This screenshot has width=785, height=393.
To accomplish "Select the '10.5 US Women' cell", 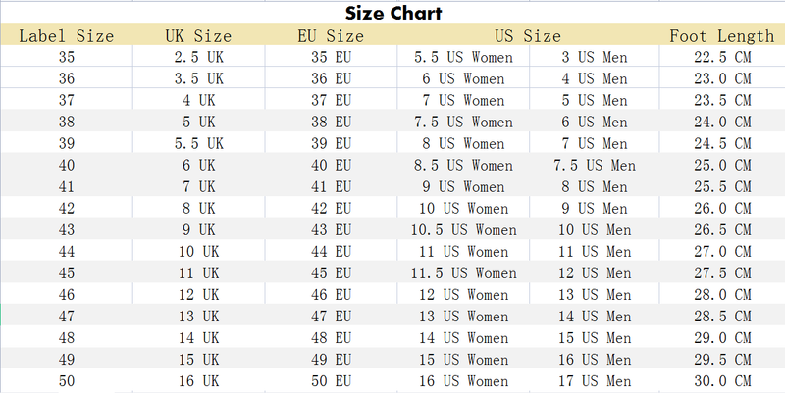I will pyautogui.click(x=463, y=229).
